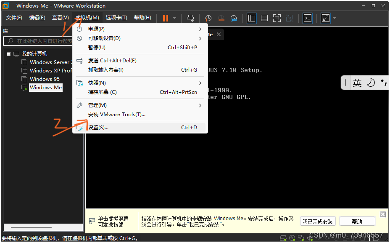This screenshot has height=243, width=390.
Task: Collapse the 我的计算机 tree node
Action: click(x=9, y=54)
